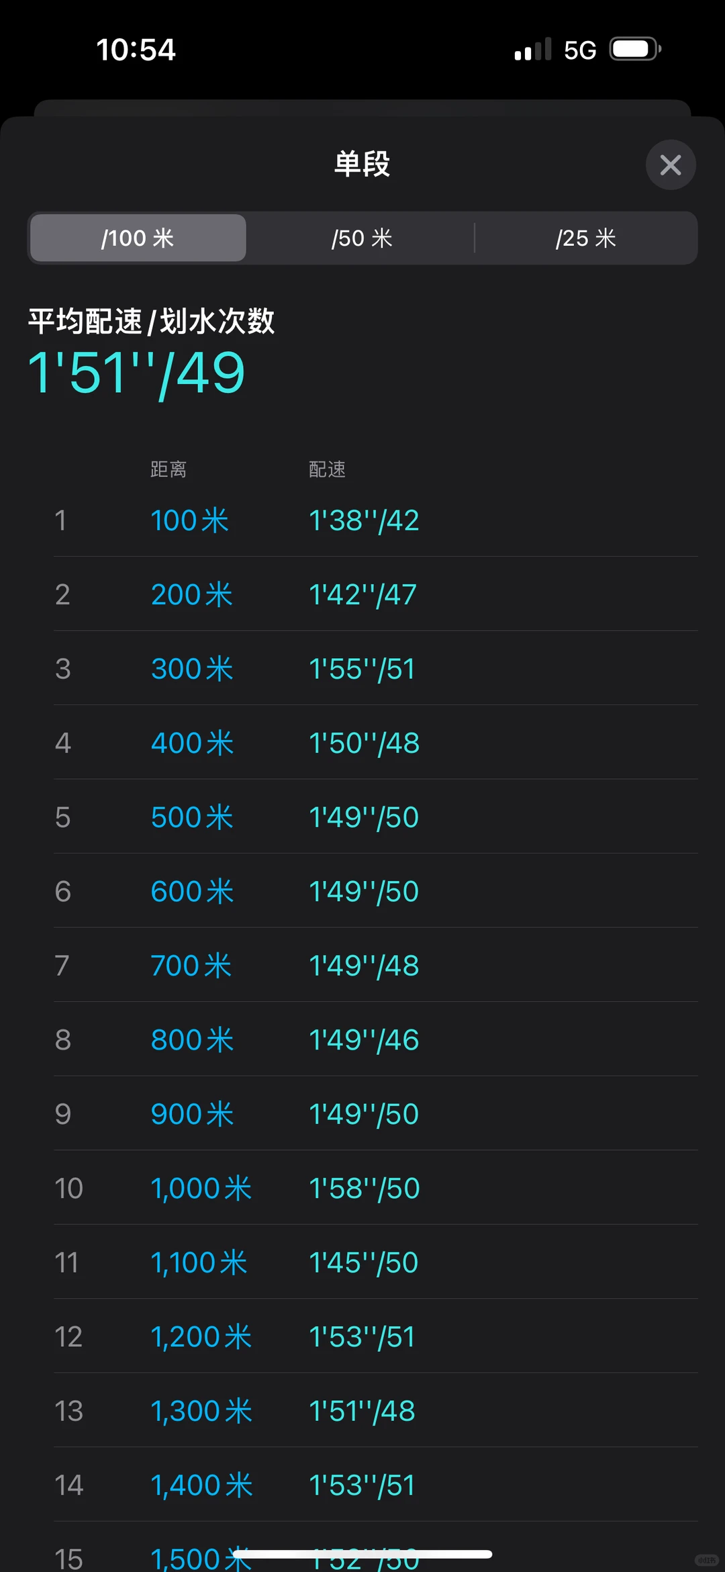Tap the 5G network status indicator

pyautogui.click(x=580, y=50)
